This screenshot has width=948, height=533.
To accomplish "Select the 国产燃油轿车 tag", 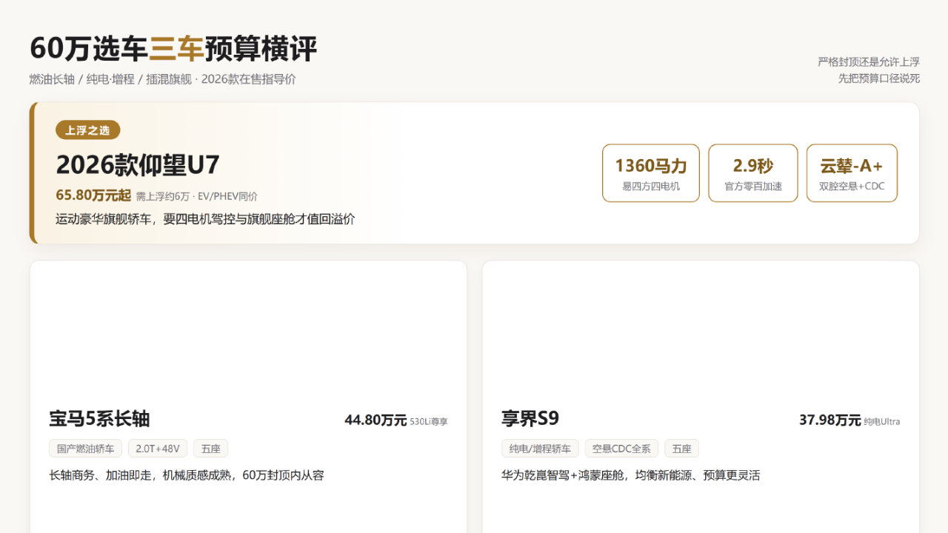I will click(86, 449).
